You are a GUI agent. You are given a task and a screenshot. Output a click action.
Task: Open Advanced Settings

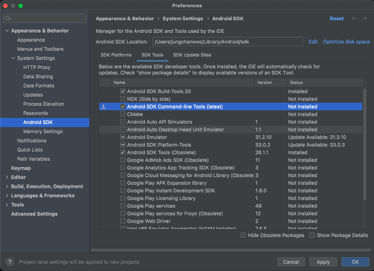(34, 214)
